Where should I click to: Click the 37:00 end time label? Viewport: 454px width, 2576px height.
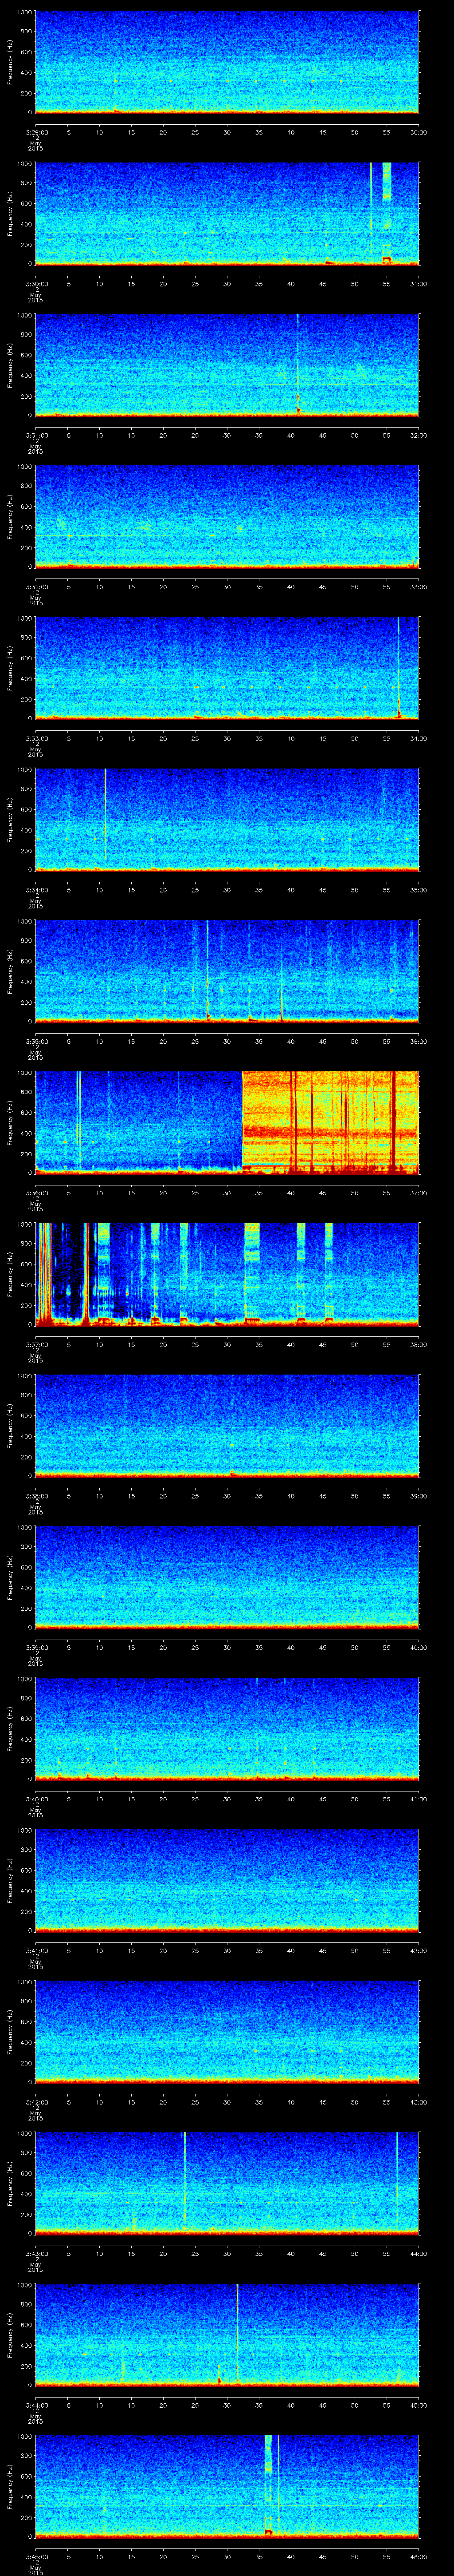pyautogui.click(x=419, y=1192)
